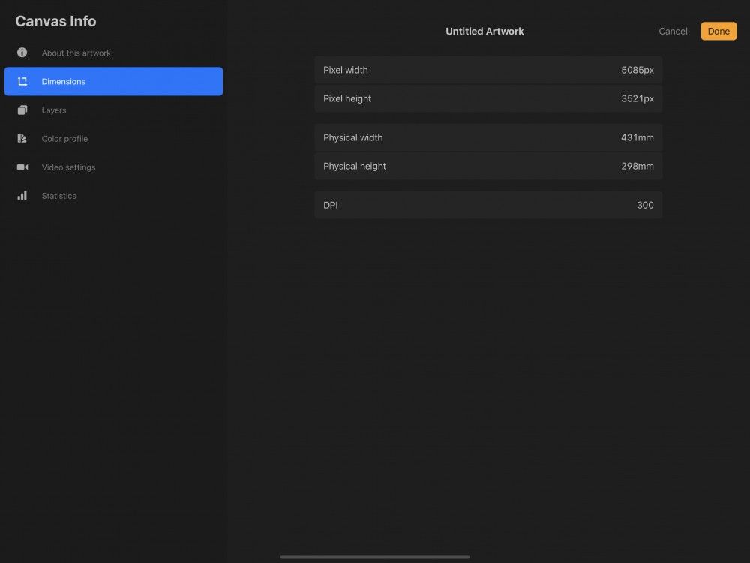750x563 pixels.
Task: Click the Untitled Artwork title
Action: (484, 31)
